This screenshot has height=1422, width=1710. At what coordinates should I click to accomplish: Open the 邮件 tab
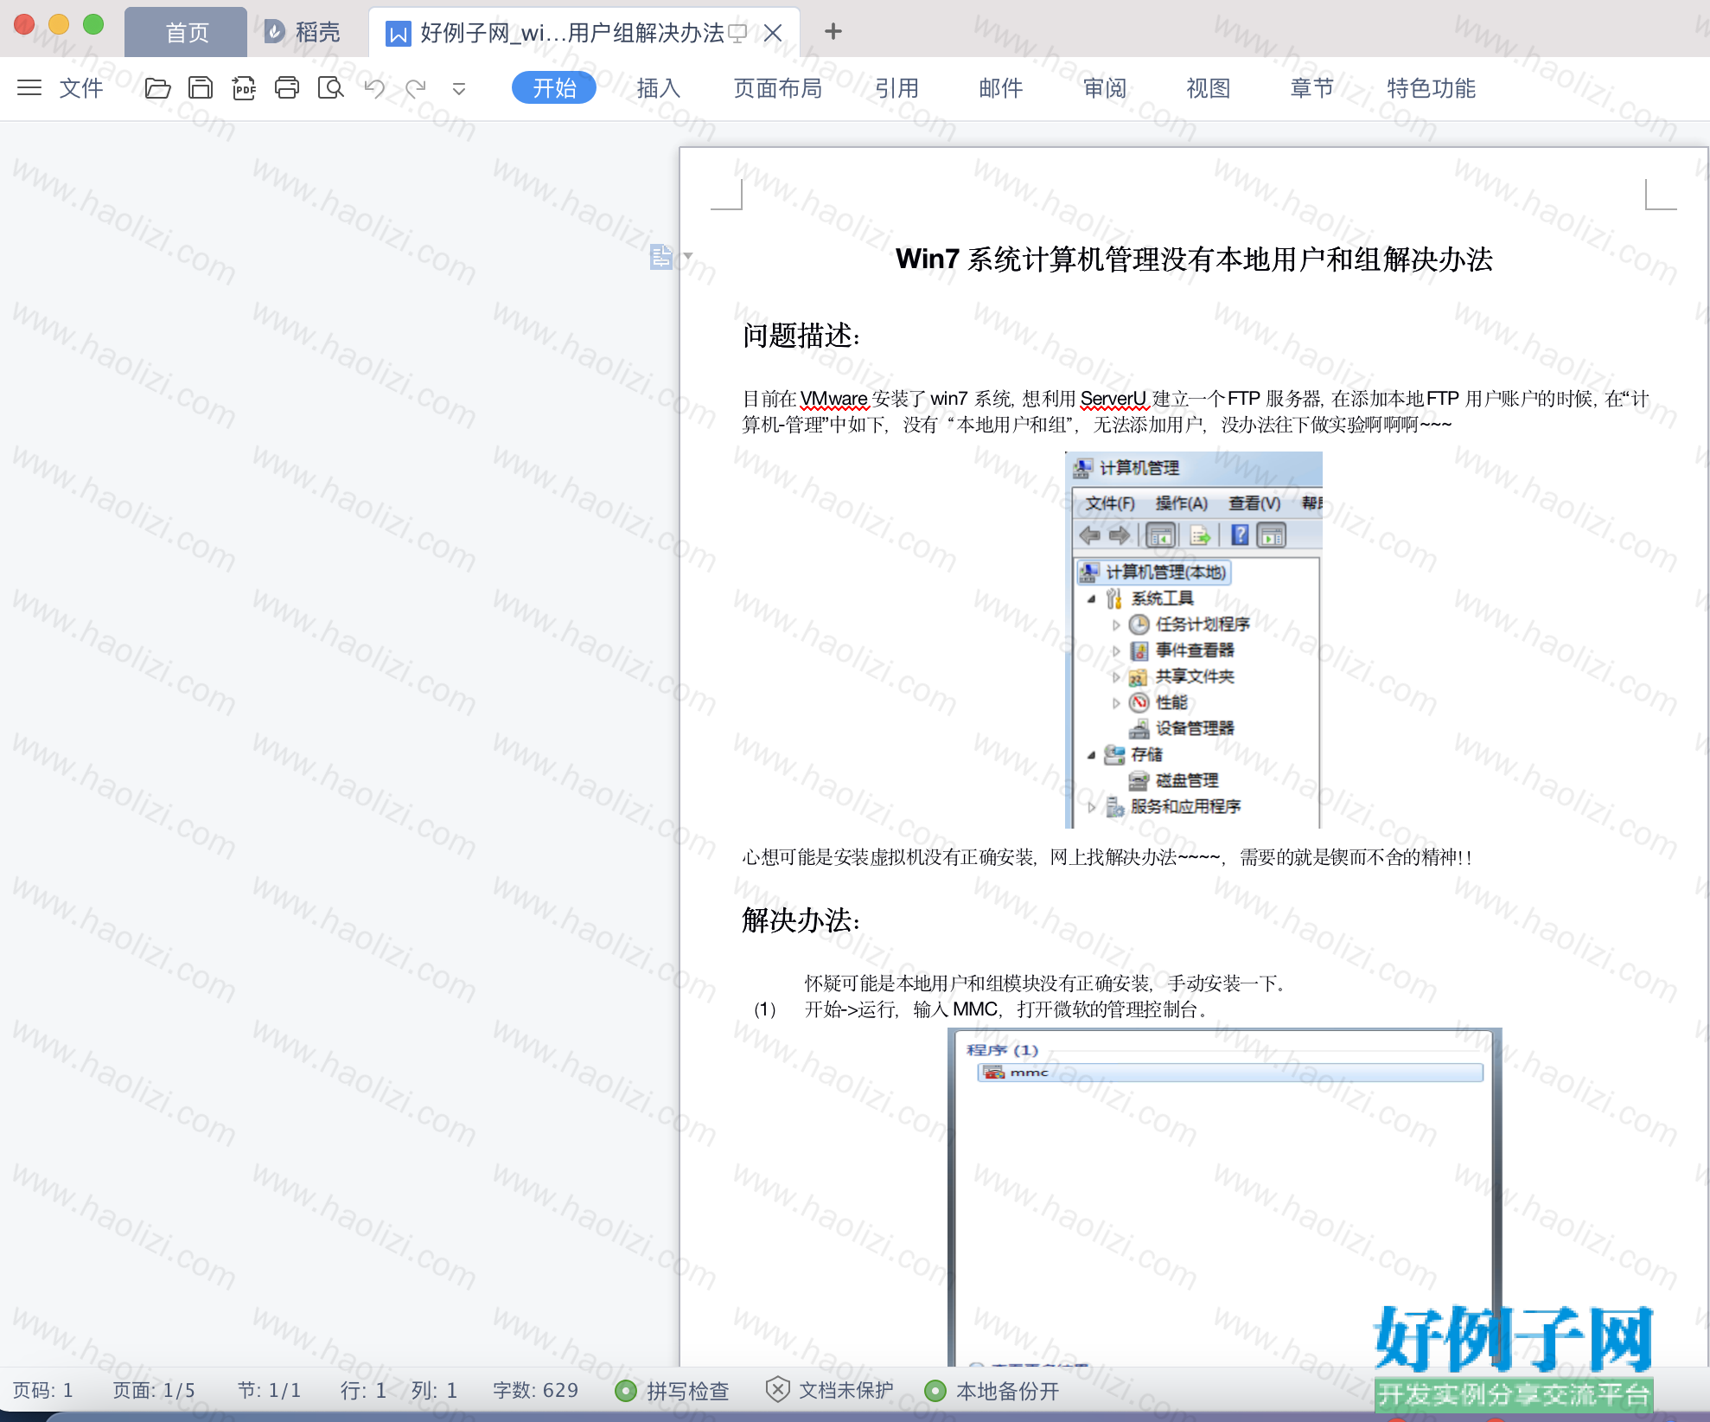[1001, 87]
